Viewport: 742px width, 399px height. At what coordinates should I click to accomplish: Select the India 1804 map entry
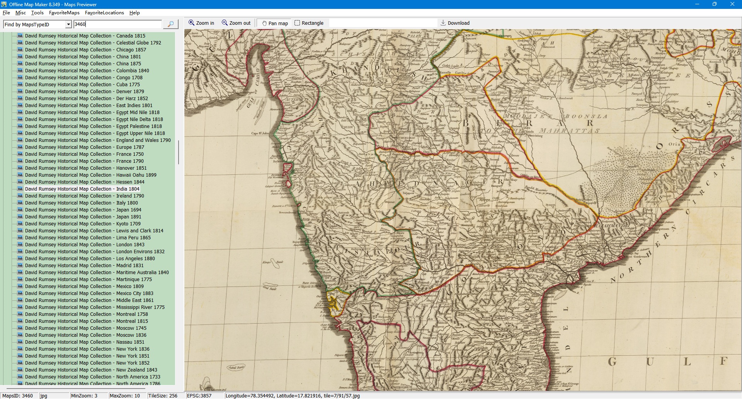pyautogui.click(x=82, y=189)
